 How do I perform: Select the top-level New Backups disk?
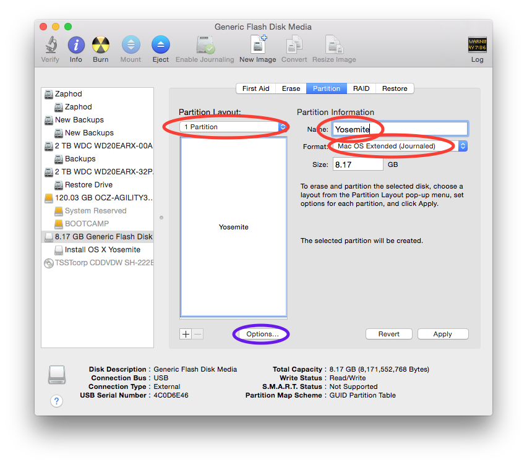97,120
